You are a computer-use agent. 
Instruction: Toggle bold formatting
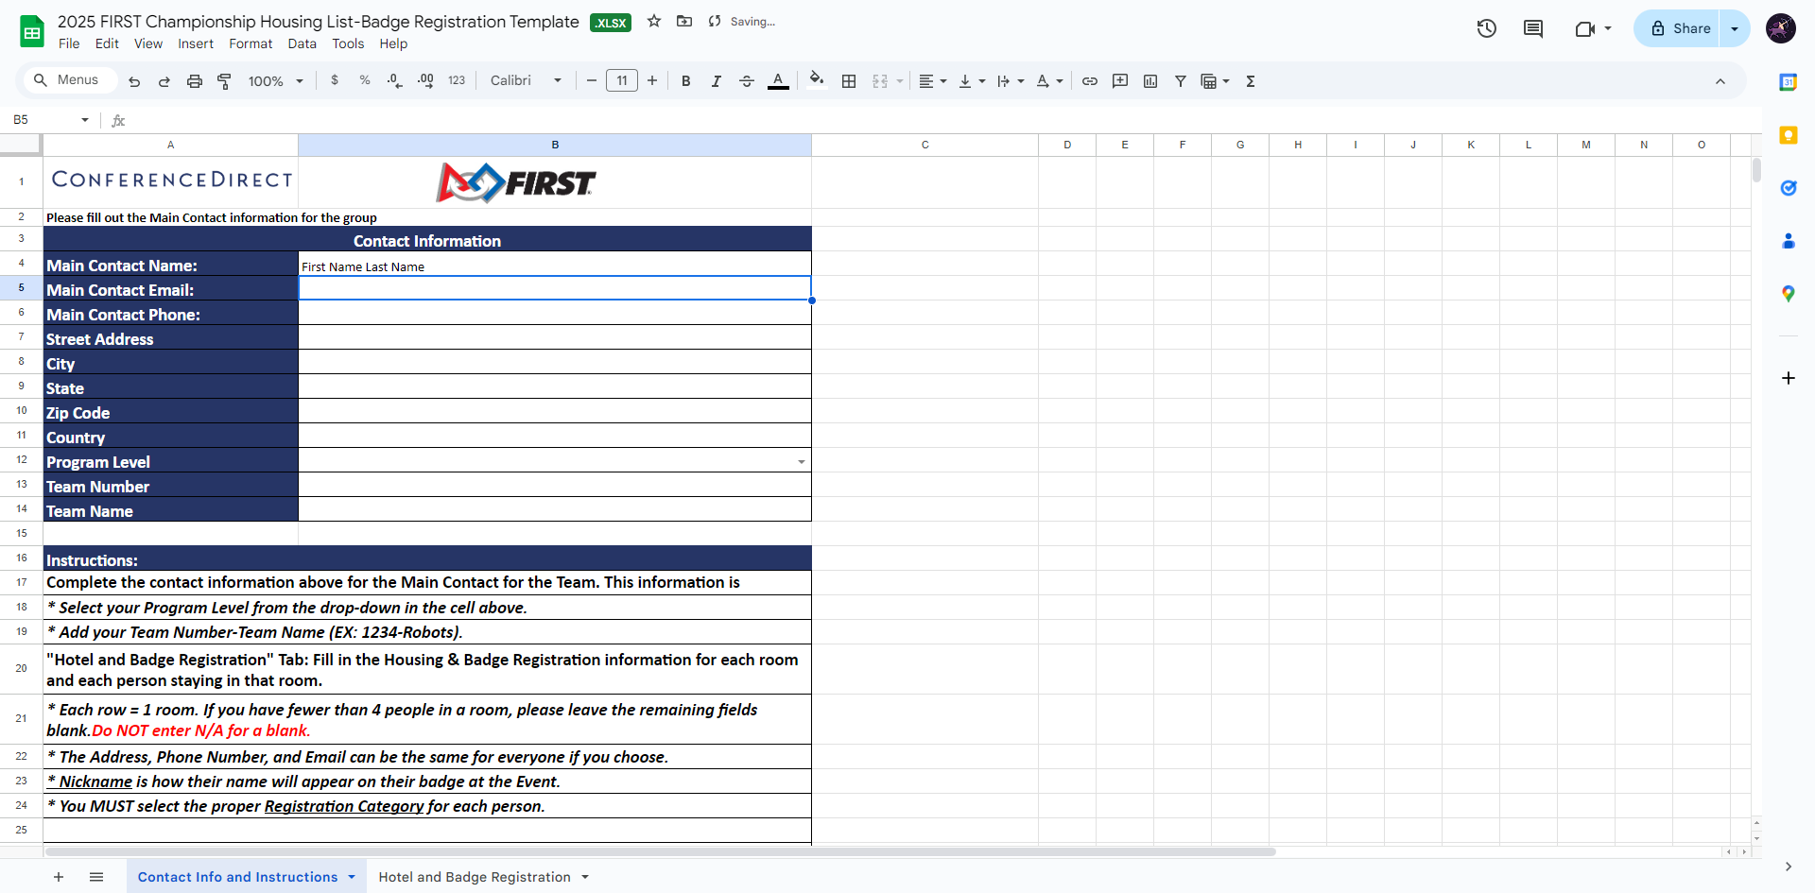(686, 81)
